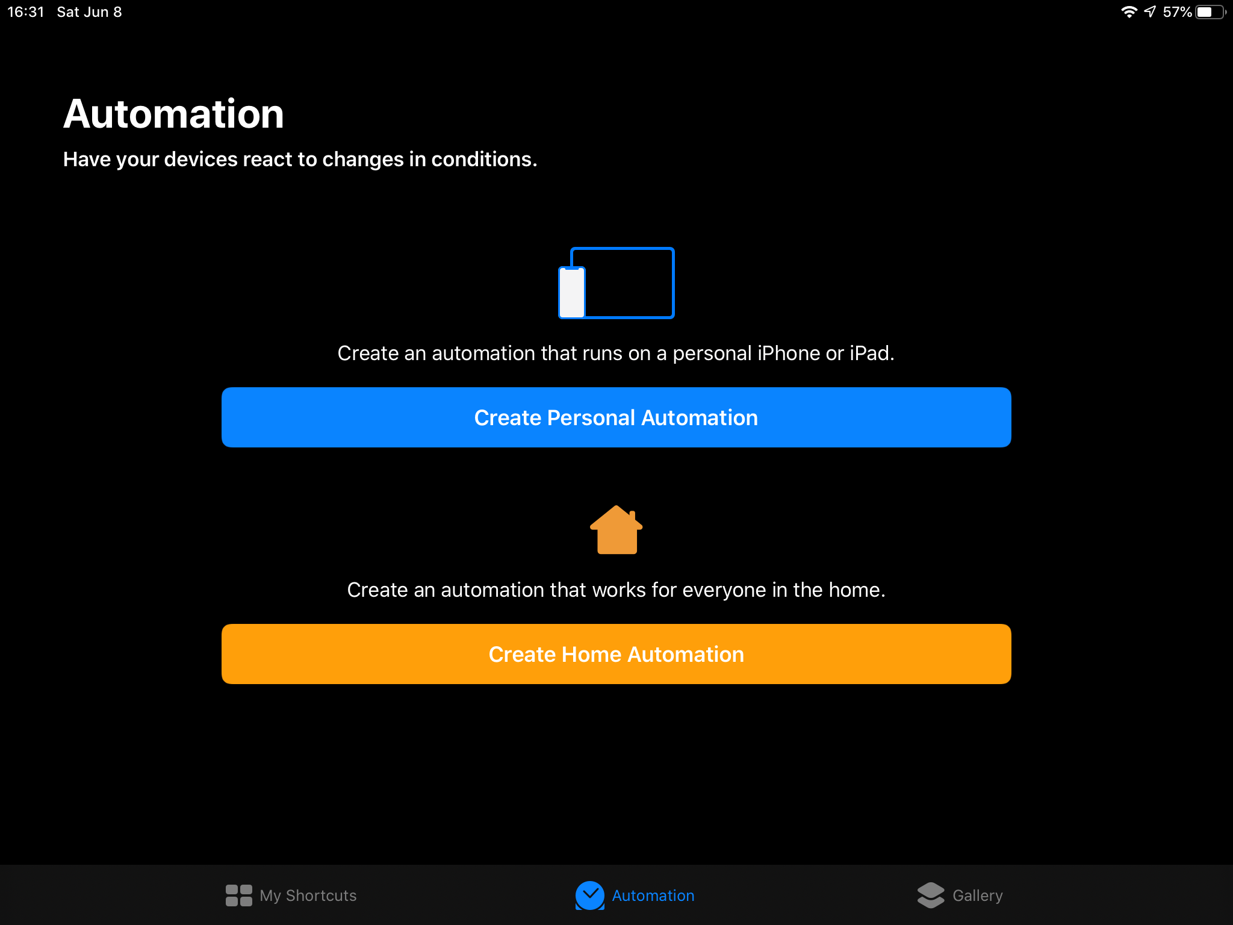
Task: Tap the personal automation description text
Action: [615, 353]
